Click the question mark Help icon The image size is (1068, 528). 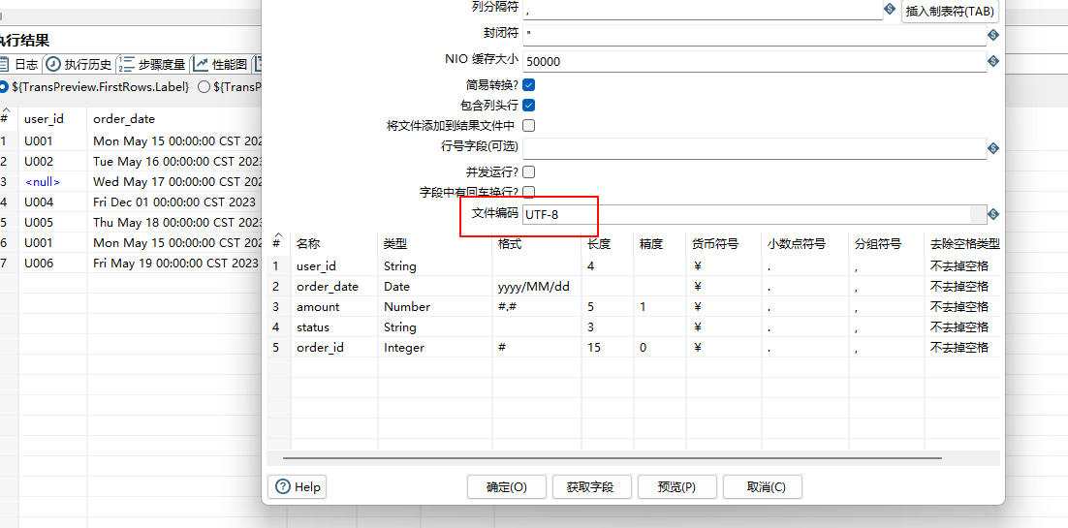(x=283, y=486)
